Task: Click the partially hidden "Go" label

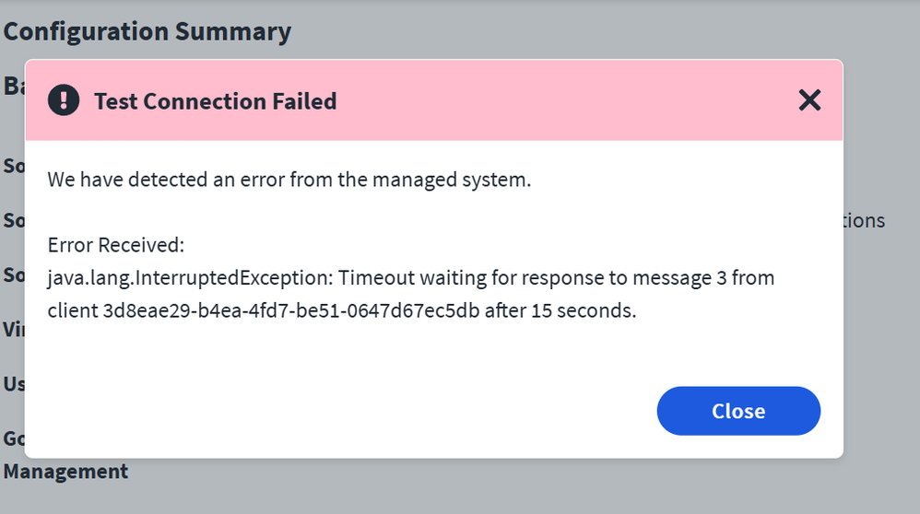Action: tap(13, 438)
